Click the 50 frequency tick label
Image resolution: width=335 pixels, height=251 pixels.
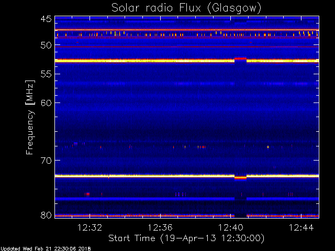point(46,45)
